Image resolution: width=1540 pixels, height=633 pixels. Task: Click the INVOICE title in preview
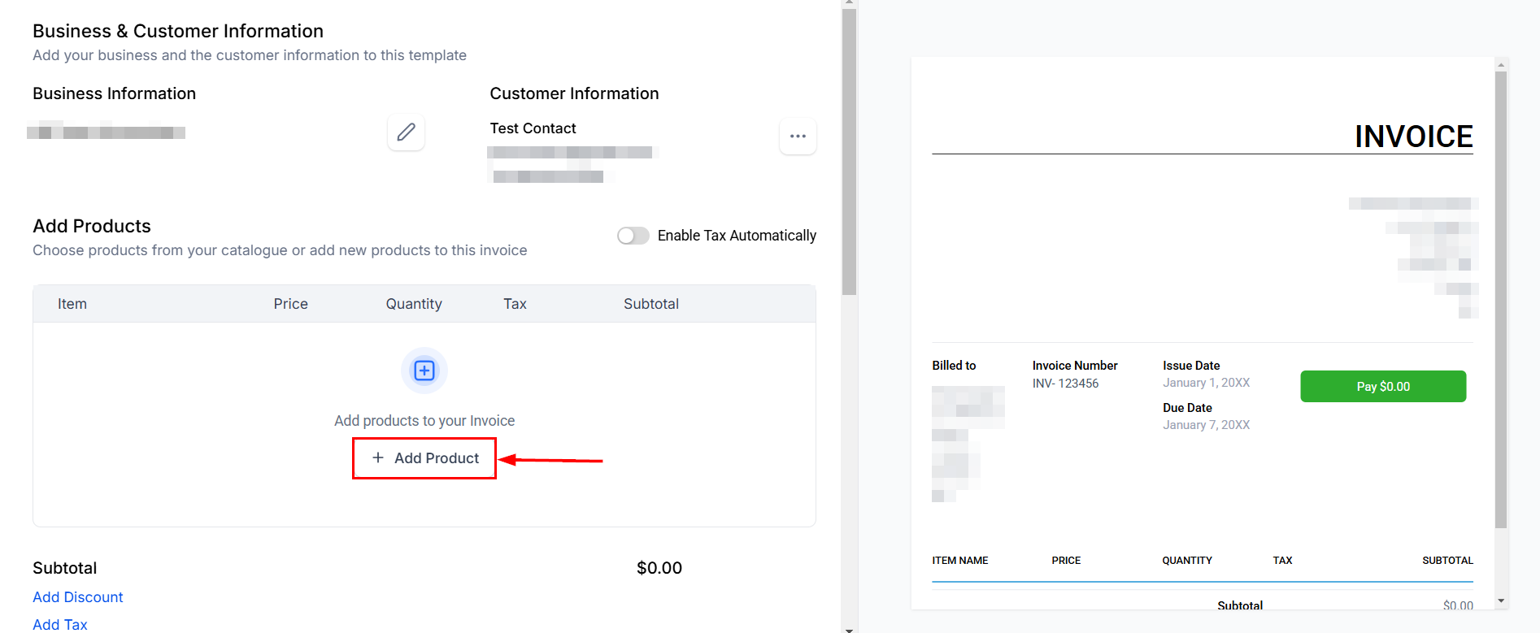1413,137
